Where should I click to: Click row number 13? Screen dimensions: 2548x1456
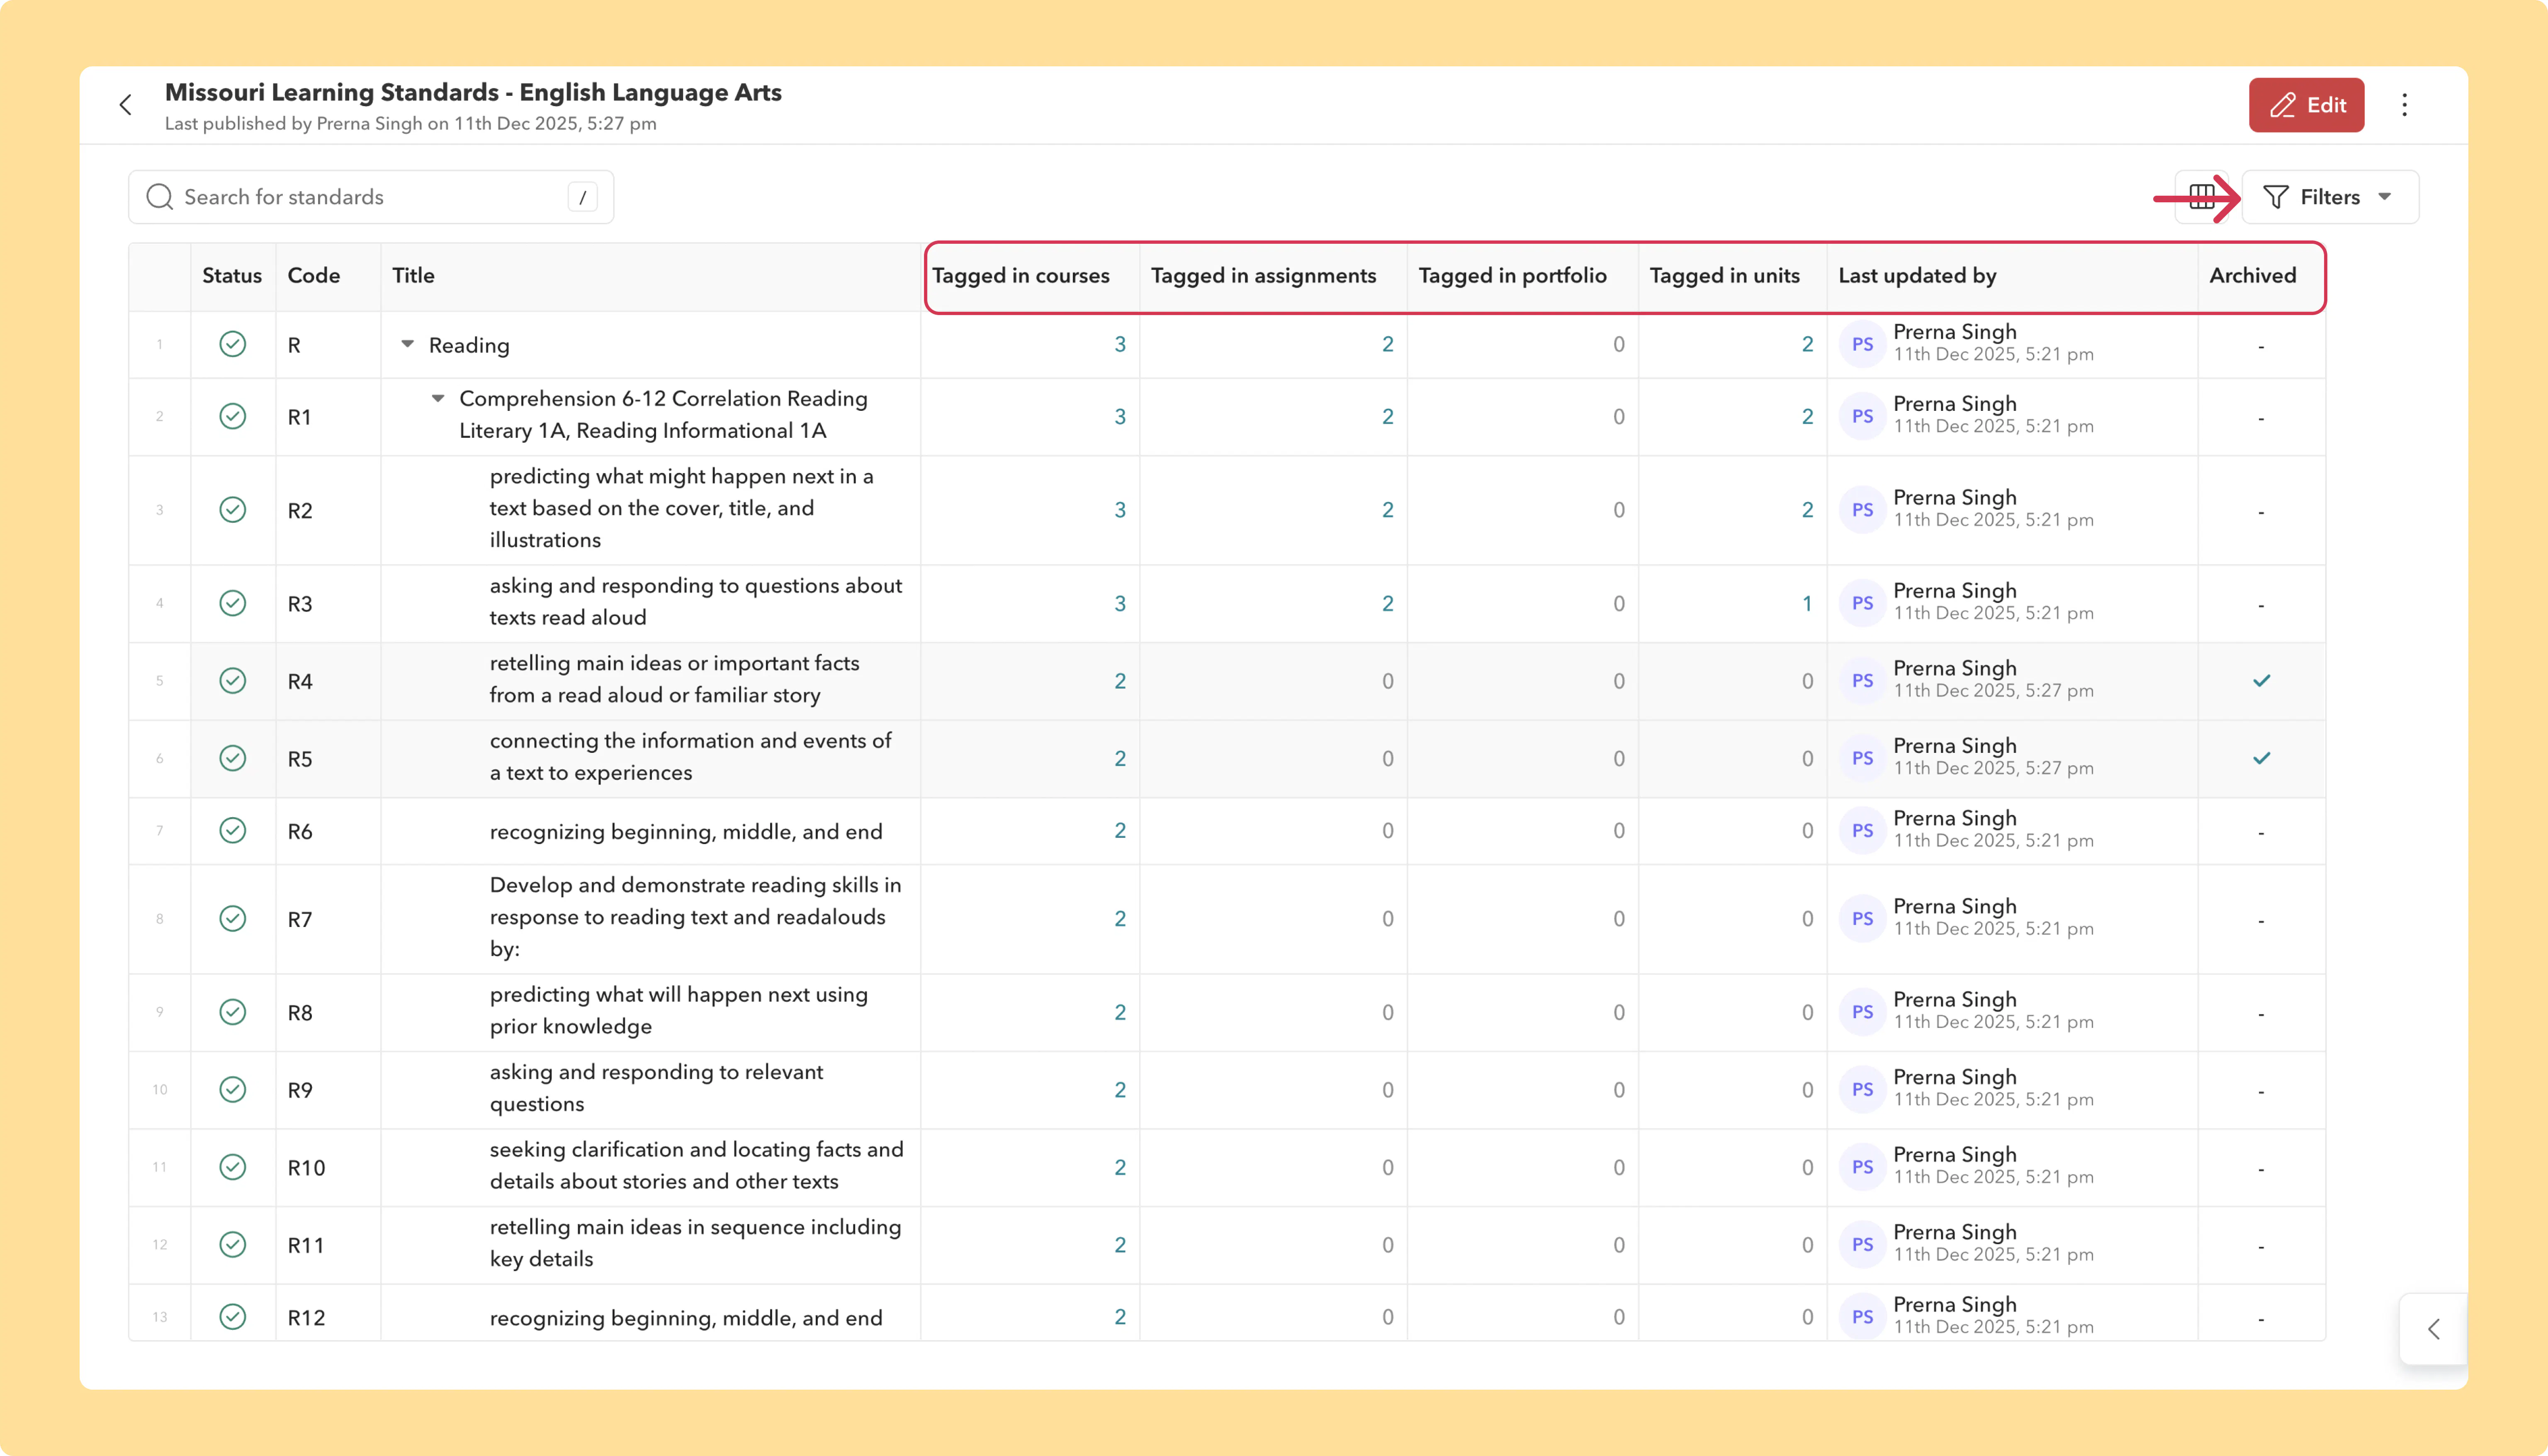coord(160,1317)
